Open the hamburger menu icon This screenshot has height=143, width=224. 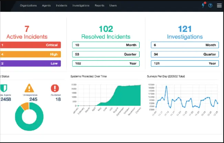[219, 6]
